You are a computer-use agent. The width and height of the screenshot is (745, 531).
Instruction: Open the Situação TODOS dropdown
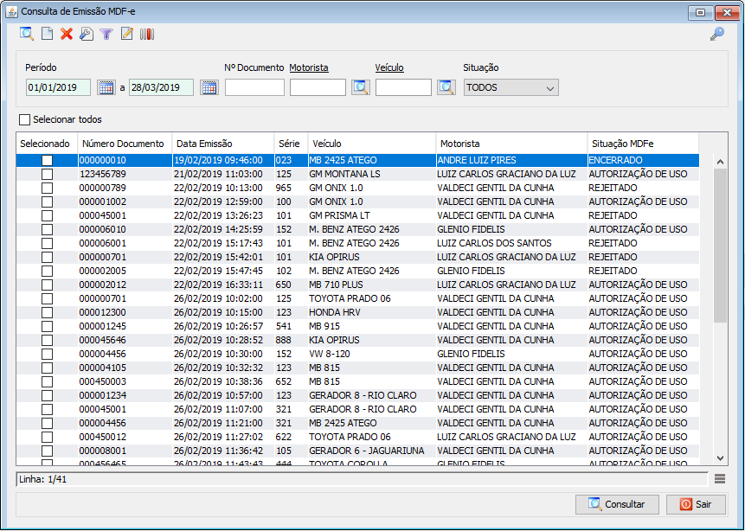point(511,87)
